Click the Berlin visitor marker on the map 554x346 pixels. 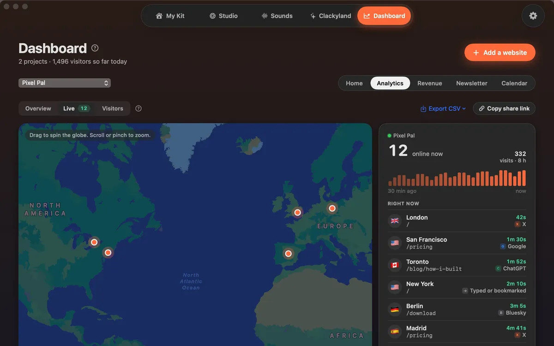pos(332,209)
